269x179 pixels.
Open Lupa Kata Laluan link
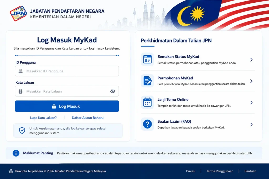[x=43, y=118]
